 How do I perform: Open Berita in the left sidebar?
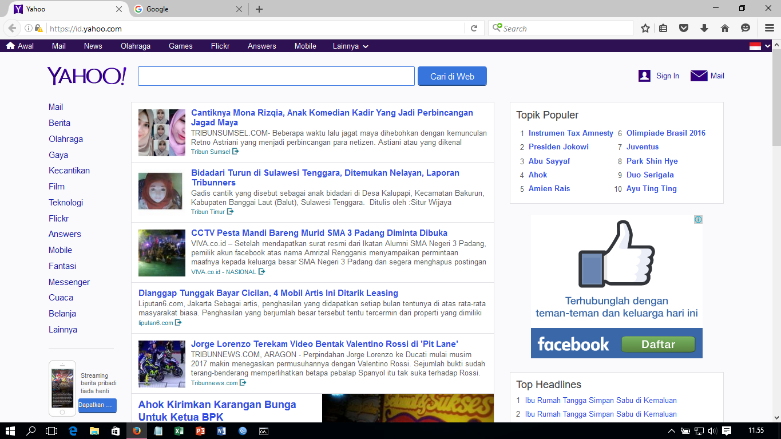tap(60, 123)
